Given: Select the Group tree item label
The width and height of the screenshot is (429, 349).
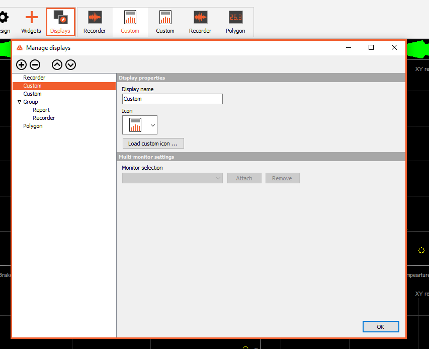Looking at the screenshot, I should coord(31,102).
